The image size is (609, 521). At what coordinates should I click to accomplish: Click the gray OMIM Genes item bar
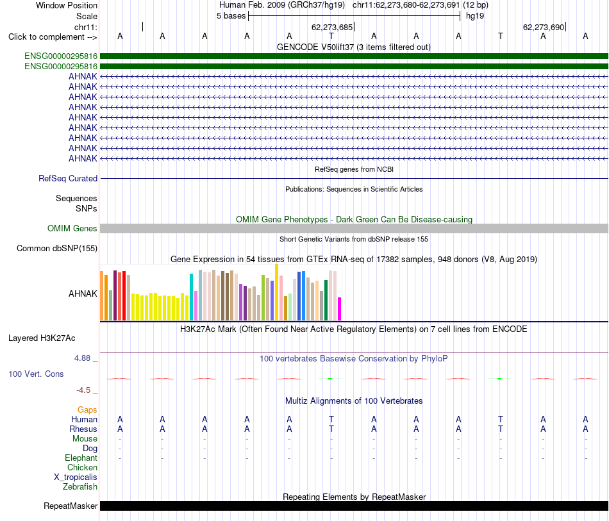(354, 228)
